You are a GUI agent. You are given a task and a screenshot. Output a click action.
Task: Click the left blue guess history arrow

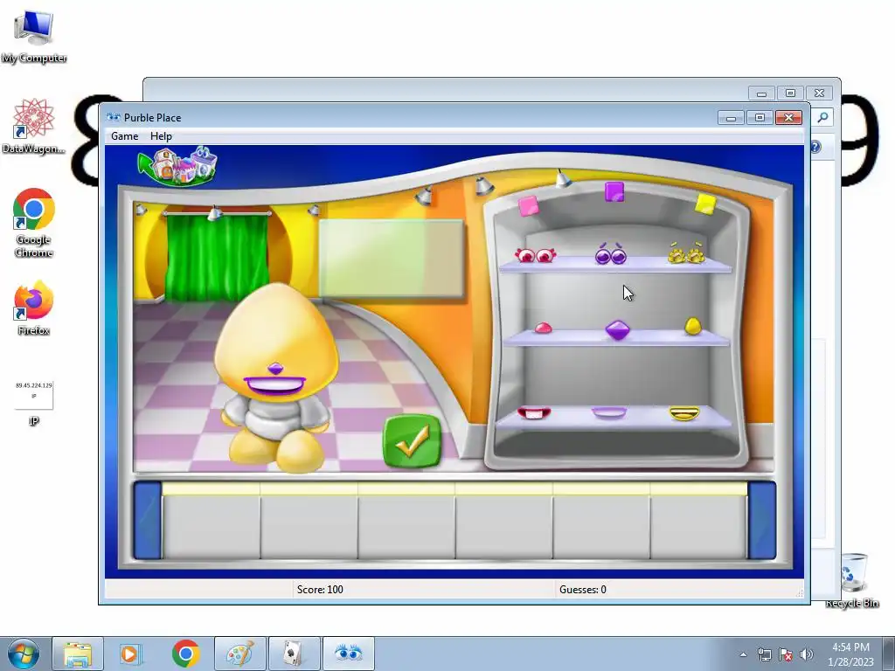(x=148, y=520)
